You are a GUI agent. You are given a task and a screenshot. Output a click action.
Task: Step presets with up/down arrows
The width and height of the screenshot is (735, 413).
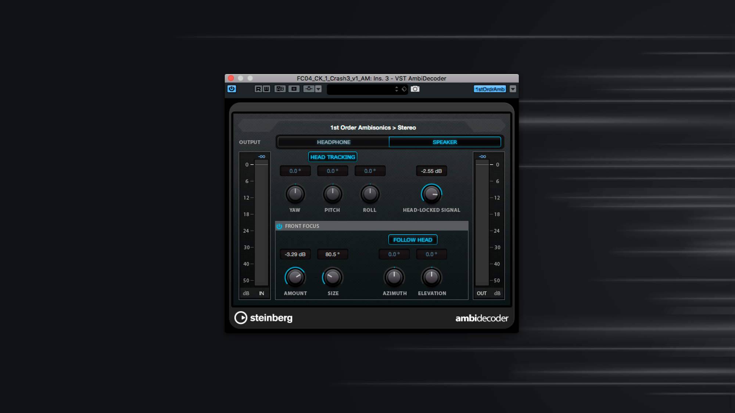(x=397, y=89)
